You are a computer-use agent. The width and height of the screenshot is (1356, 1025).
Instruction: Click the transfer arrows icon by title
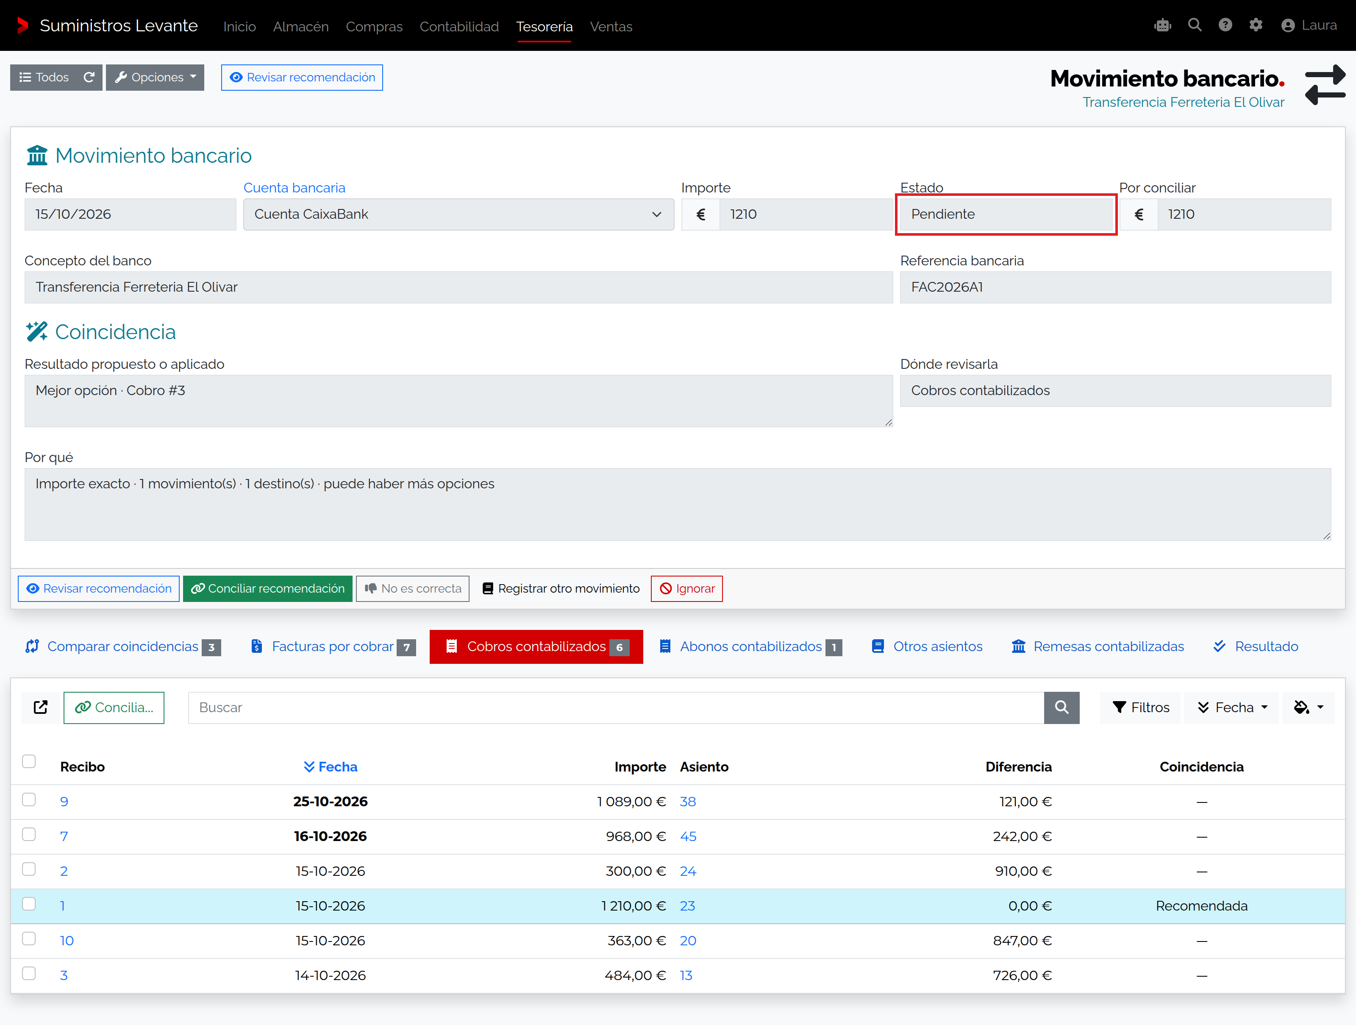pyautogui.click(x=1325, y=85)
